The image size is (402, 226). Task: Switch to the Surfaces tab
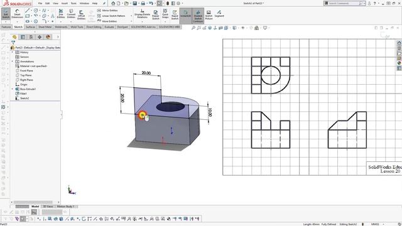pyautogui.click(x=30, y=27)
